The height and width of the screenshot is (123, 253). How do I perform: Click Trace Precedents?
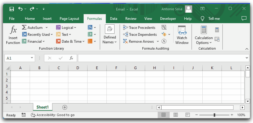139,27
